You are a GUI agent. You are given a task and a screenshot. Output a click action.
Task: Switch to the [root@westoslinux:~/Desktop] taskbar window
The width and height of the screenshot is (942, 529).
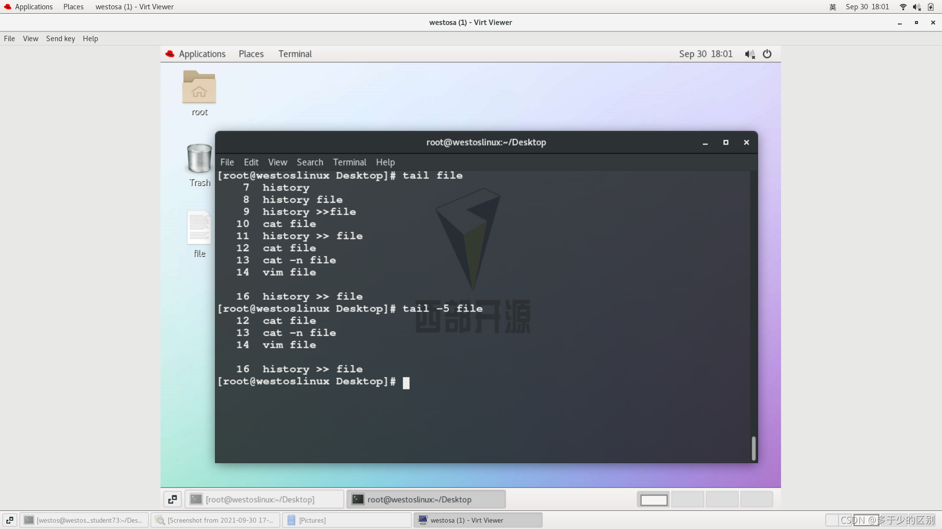[x=264, y=499]
